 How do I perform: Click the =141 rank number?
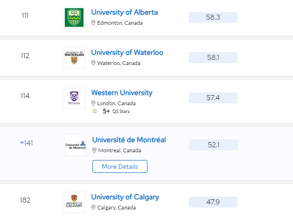[27, 143]
